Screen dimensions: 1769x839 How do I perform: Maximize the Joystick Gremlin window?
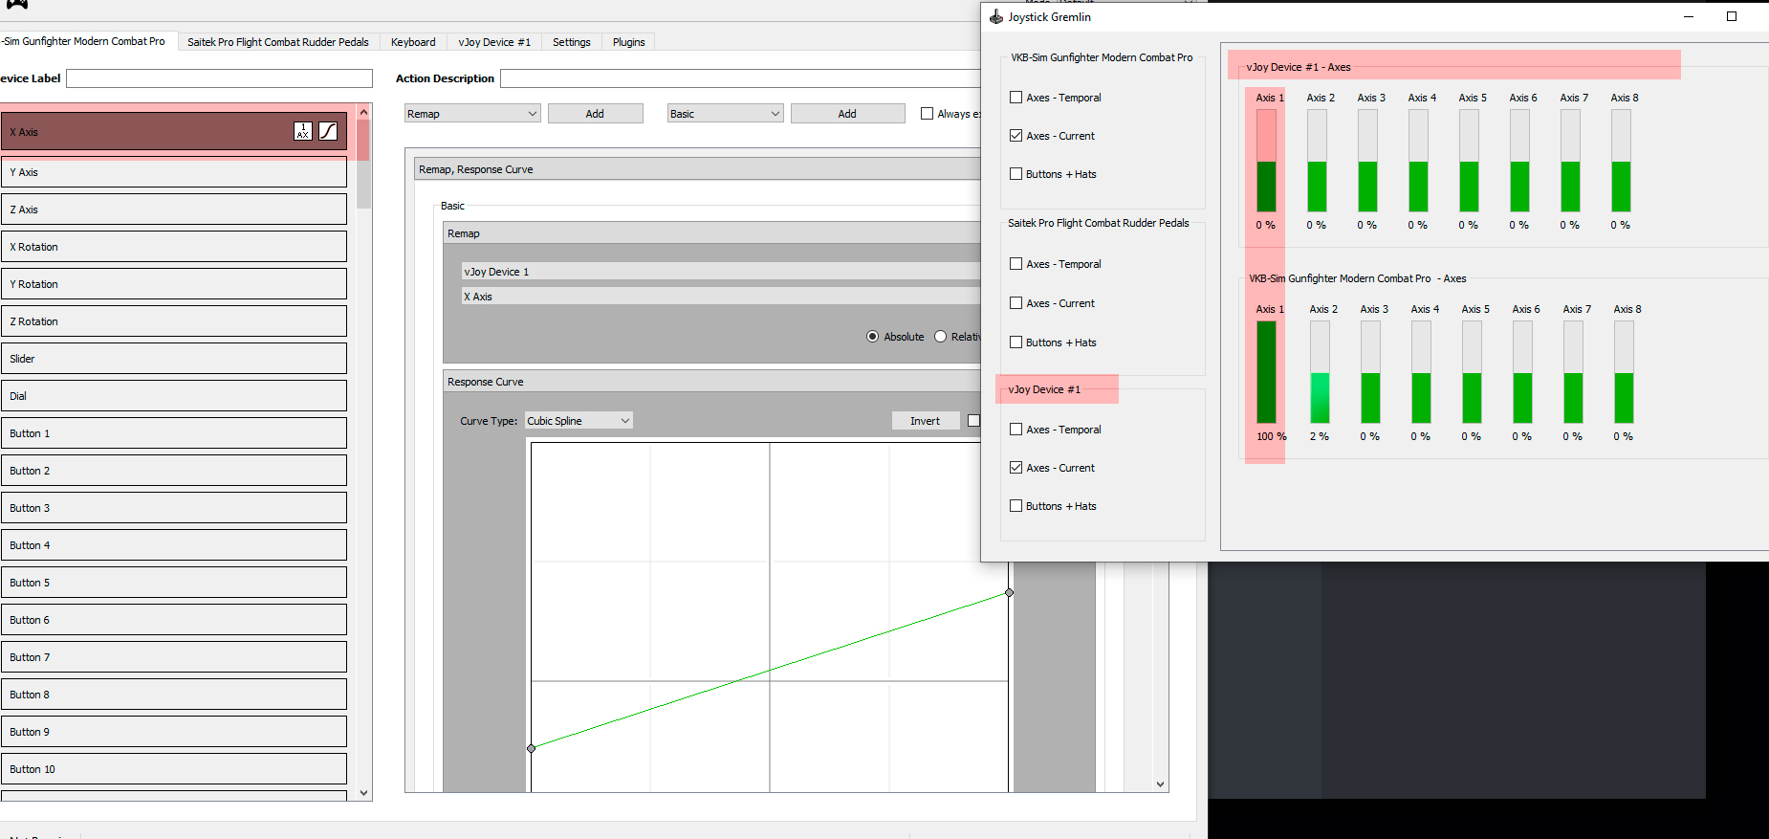tap(1732, 16)
